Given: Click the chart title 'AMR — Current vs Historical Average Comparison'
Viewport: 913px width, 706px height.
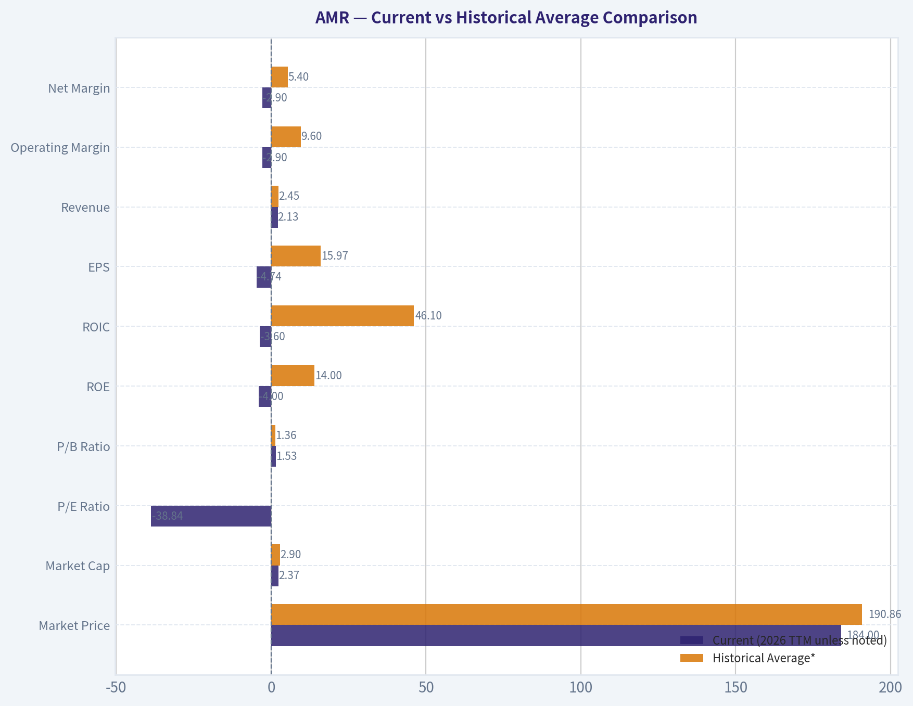Looking at the screenshot, I should 506,18.
